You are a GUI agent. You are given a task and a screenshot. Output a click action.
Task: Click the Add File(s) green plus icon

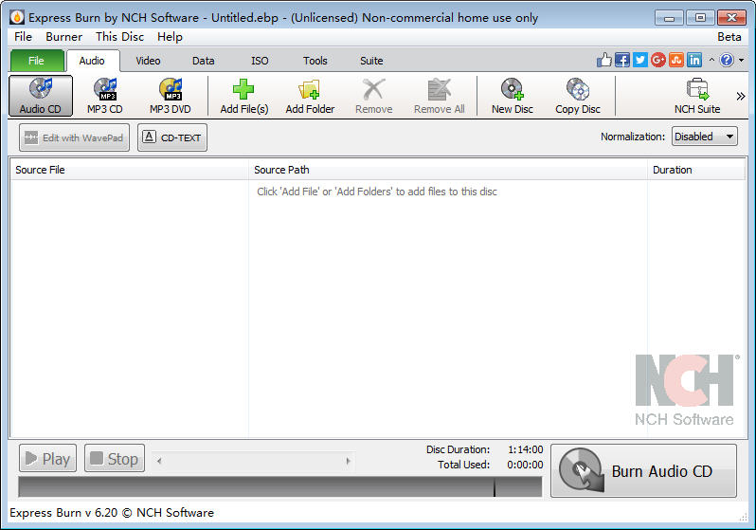pos(243,89)
